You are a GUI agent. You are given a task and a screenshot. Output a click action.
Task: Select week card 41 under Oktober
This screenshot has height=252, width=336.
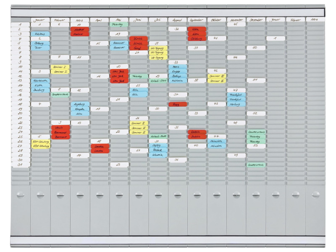(x=216, y=38)
